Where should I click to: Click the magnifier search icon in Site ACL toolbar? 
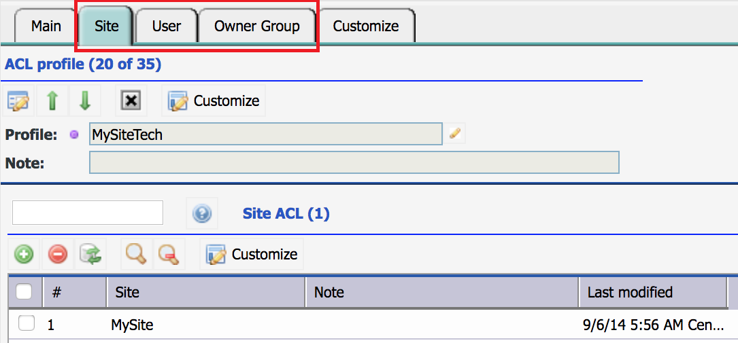click(137, 254)
